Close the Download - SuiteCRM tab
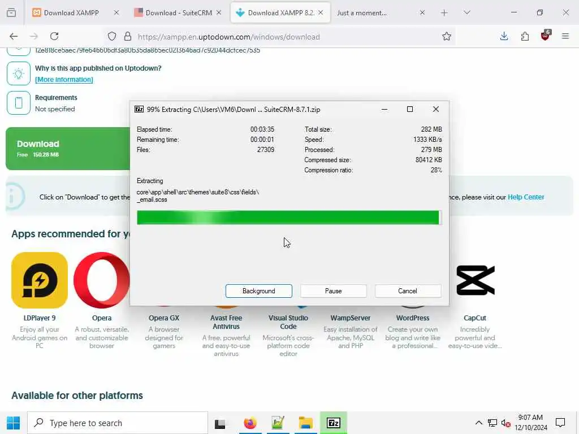Screen dimensions: 579x434 [219, 12]
